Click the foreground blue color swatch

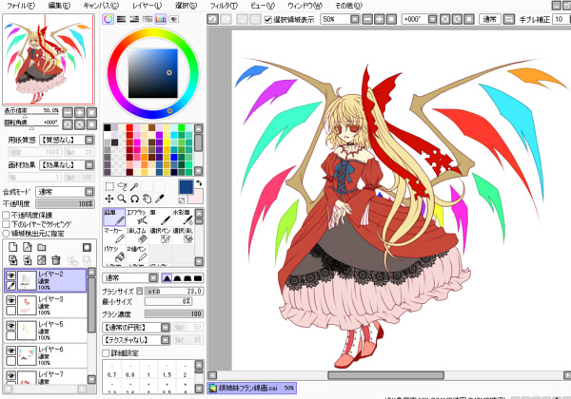click(187, 187)
